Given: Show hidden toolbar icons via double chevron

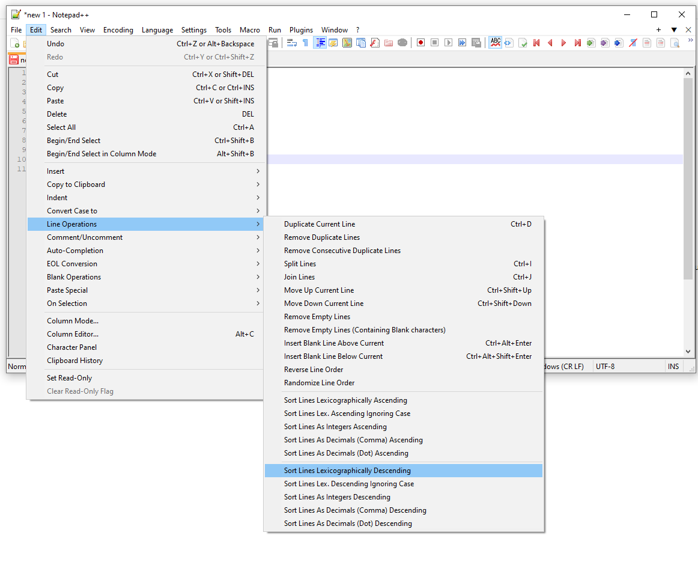Looking at the screenshot, I should coord(690,40).
